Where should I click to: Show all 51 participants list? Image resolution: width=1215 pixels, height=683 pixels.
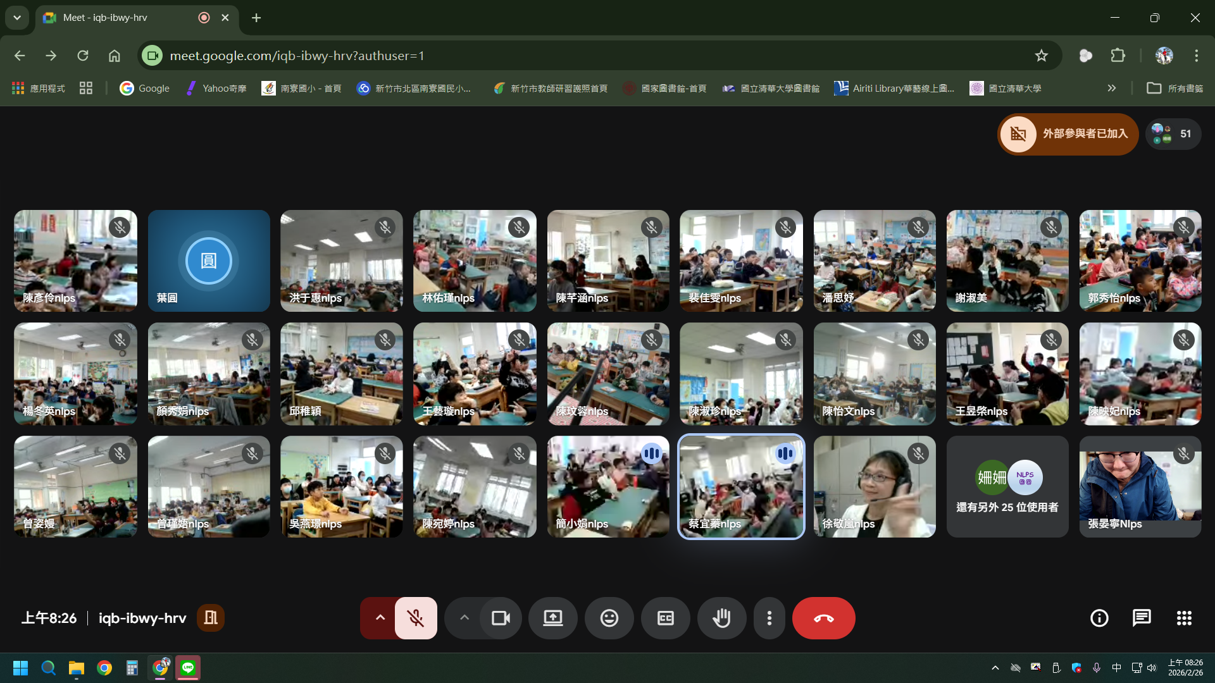tap(1173, 134)
